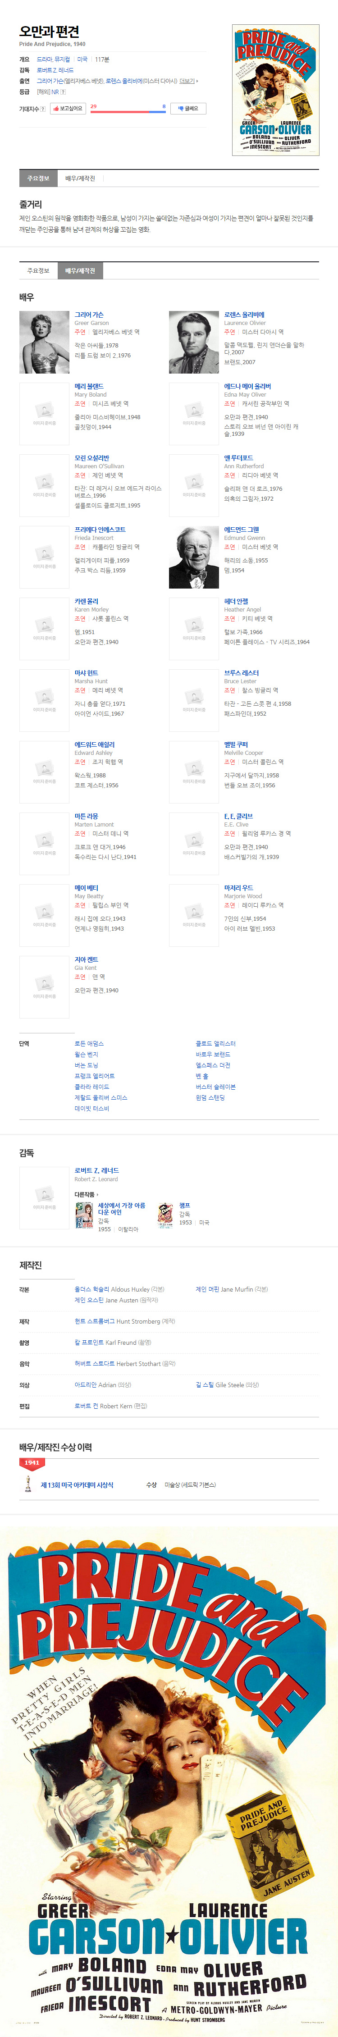The image size is (338, 2037).
Task: Open the 제13회 미국 아카데미 시상식 link
Action: 77,1484
